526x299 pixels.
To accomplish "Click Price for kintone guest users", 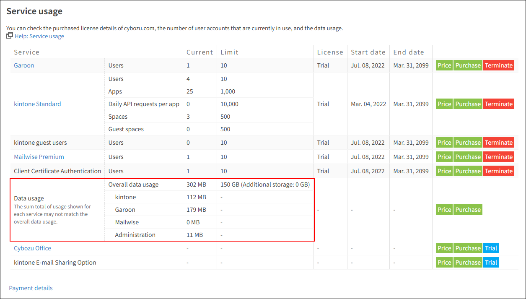I will pyautogui.click(x=444, y=142).
